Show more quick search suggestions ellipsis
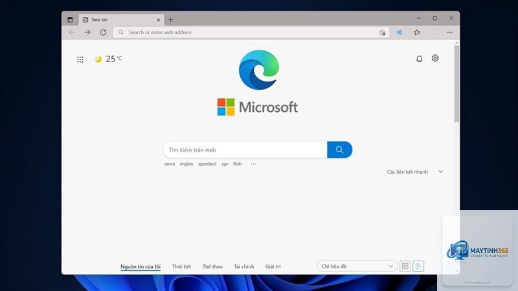This screenshot has width=518, height=291. 253,164
